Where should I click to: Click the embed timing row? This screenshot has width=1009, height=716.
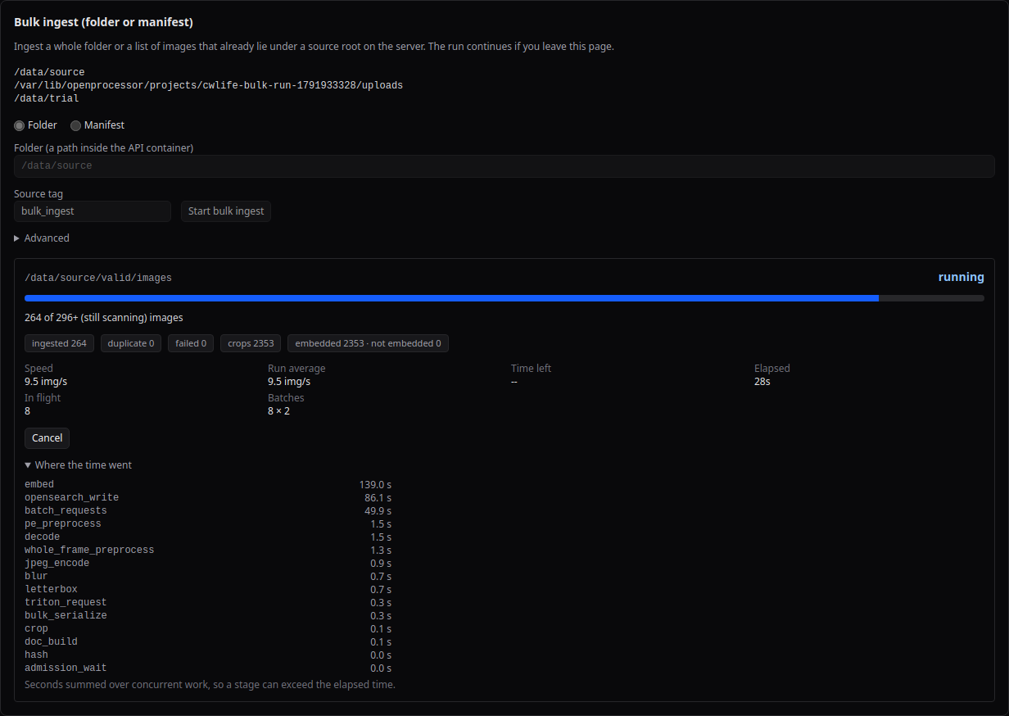(208, 485)
